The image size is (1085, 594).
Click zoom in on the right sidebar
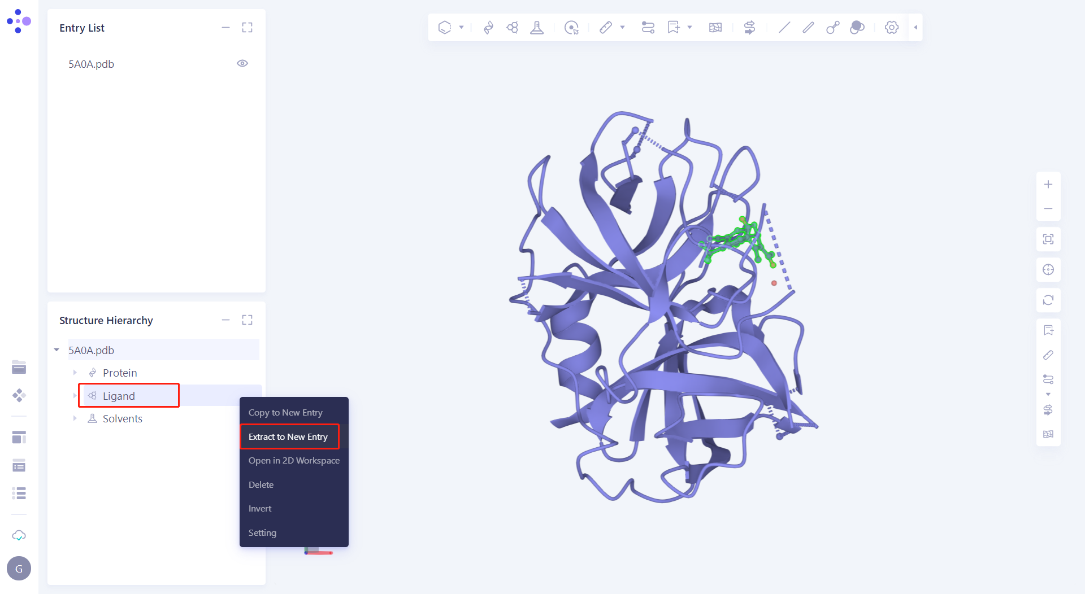pos(1048,184)
